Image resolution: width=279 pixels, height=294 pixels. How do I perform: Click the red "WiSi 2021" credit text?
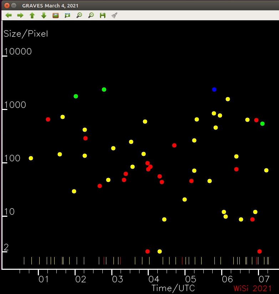pos(253,288)
